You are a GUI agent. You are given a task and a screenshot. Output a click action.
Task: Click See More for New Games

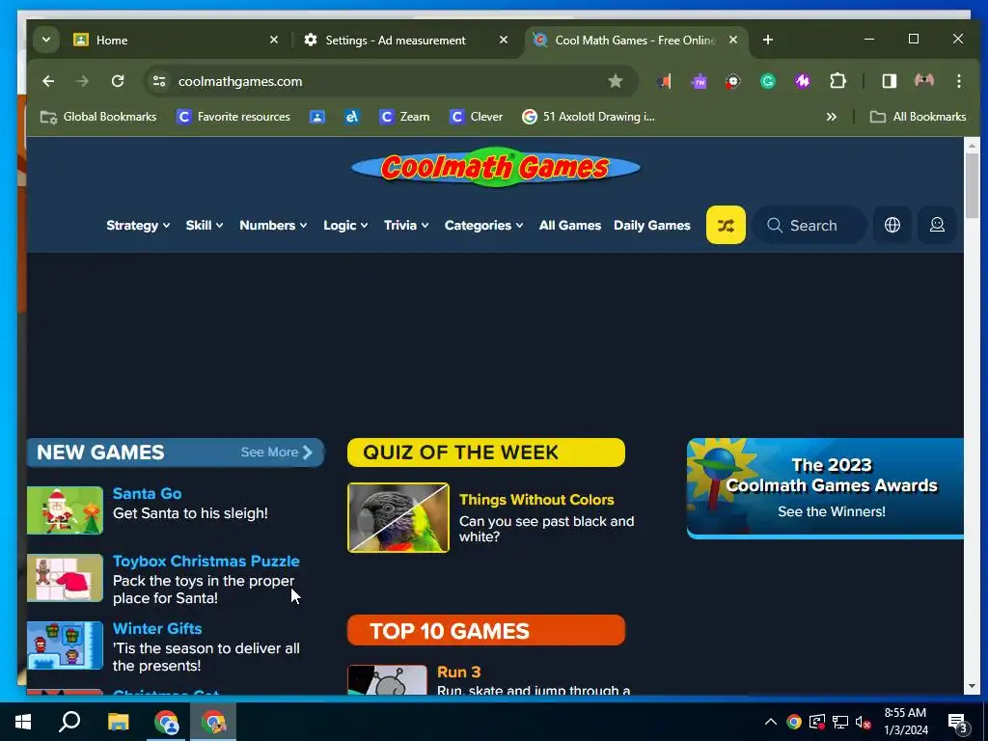click(277, 452)
